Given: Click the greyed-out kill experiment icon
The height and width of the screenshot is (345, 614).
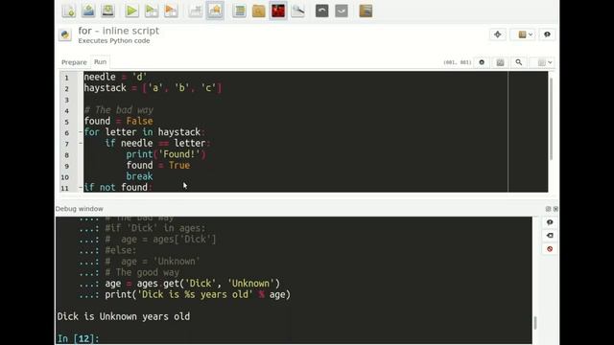Looking at the screenshot, I should [x=195, y=11].
